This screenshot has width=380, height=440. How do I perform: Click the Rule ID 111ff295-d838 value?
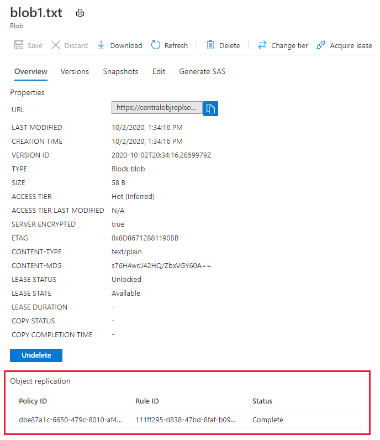tap(186, 420)
